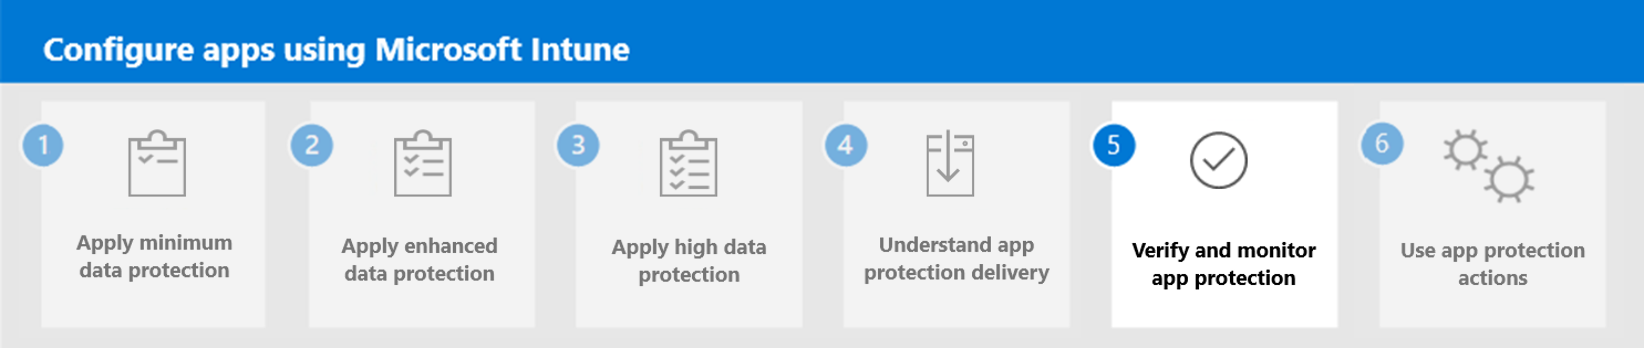Go to "Apply high data protection" step
The width and height of the screenshot is (1644, 348).
pos(689,261)
